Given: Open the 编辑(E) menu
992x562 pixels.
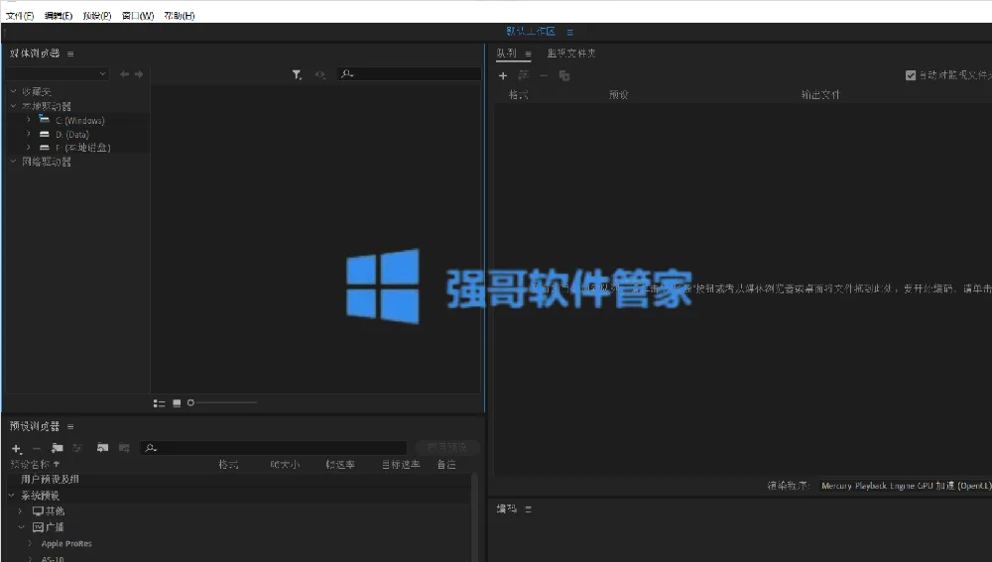Looking at the screenshot, I should click(x=59, y=16).
